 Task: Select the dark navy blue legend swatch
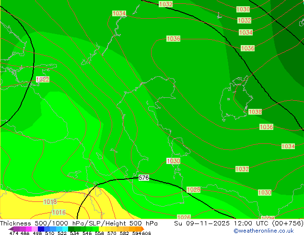[x=41, y=229]
